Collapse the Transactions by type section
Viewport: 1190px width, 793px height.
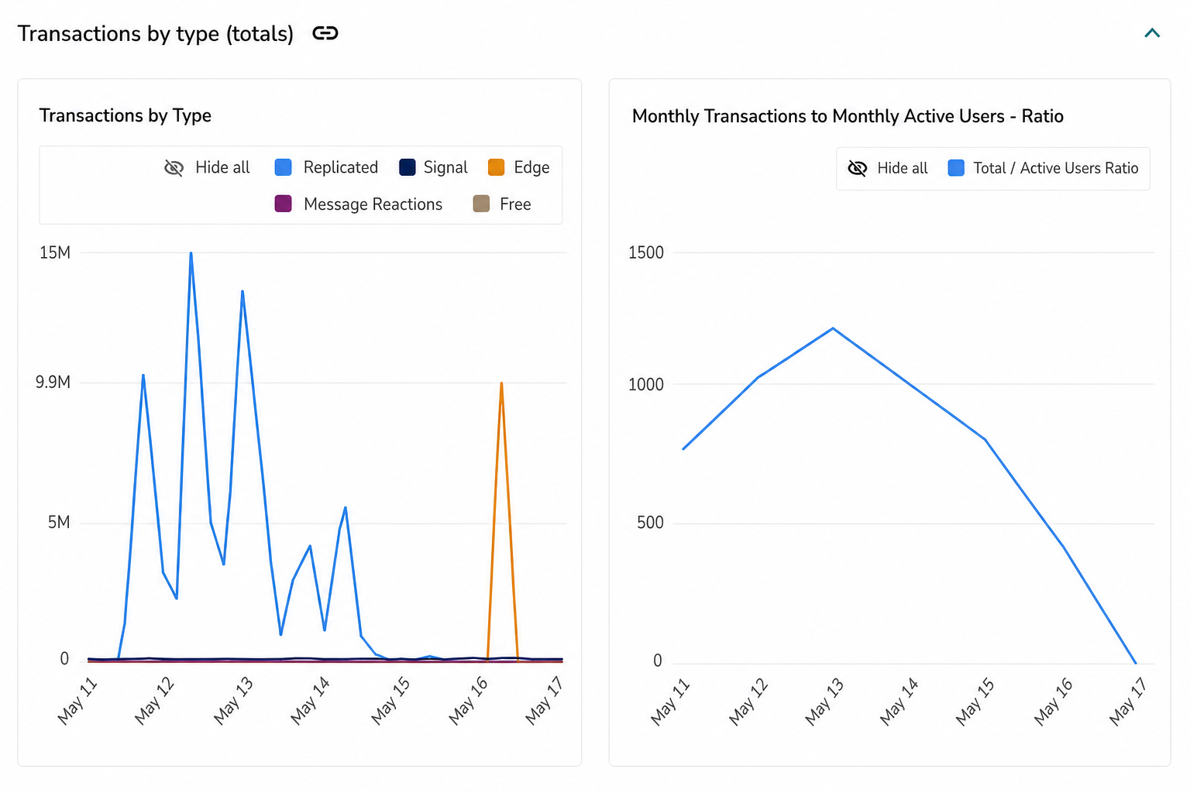pyautogui.click(x=1152, y=33)
